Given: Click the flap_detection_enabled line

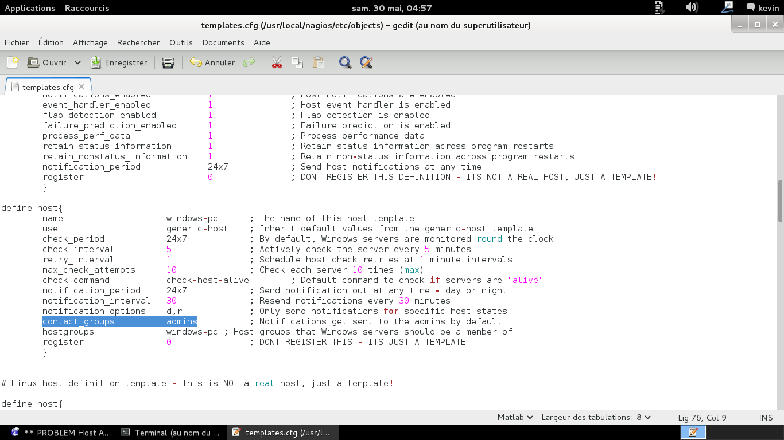Looking at the screenshot, I should 236,115.
